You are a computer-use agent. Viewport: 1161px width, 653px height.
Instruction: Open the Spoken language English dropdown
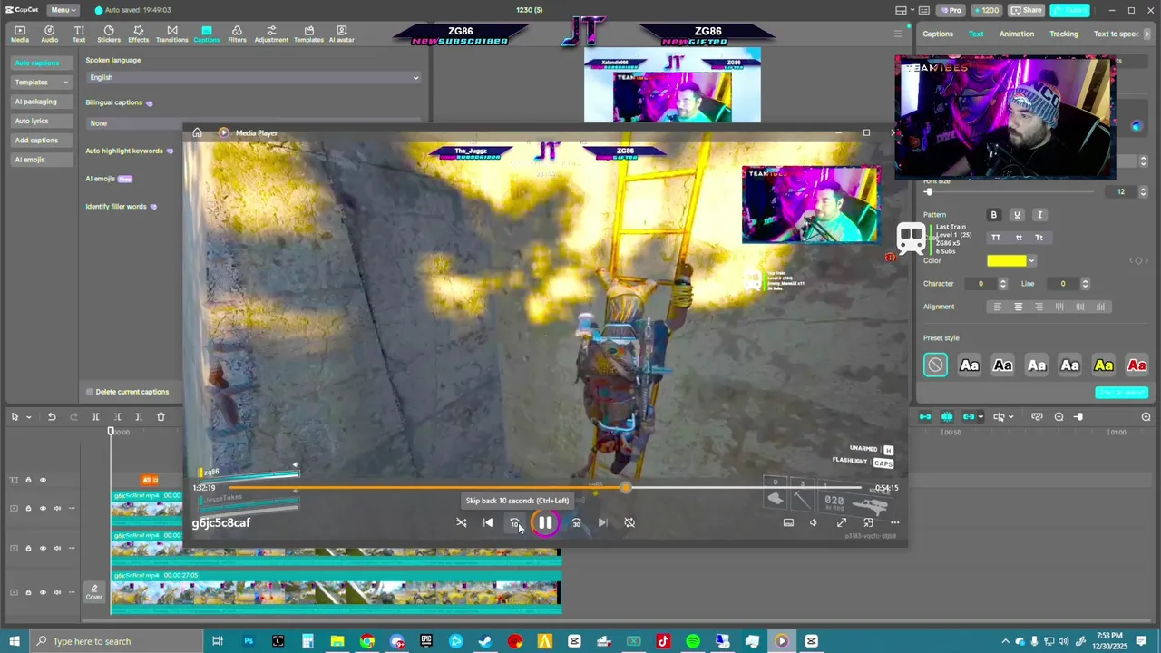pyautogui.click(x=253, y=77)
